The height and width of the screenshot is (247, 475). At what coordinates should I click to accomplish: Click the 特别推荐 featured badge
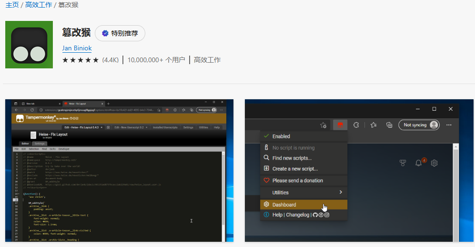coord(120,33)
